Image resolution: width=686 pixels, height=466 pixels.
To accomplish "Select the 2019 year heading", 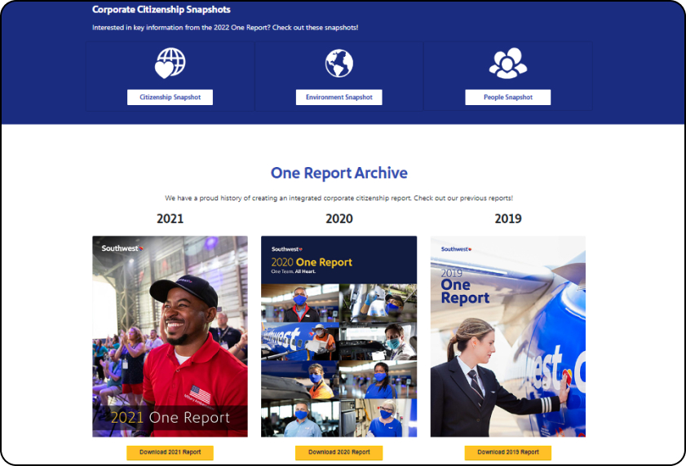I will (508, 218).
